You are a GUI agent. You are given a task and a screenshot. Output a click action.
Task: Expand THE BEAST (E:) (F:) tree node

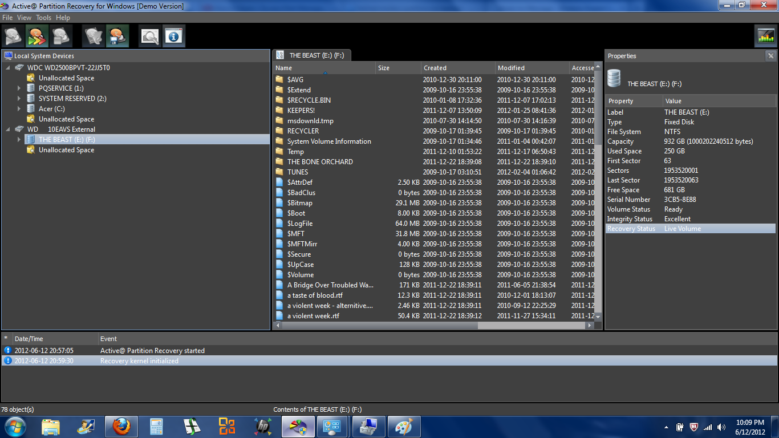(x=19, y=140)
